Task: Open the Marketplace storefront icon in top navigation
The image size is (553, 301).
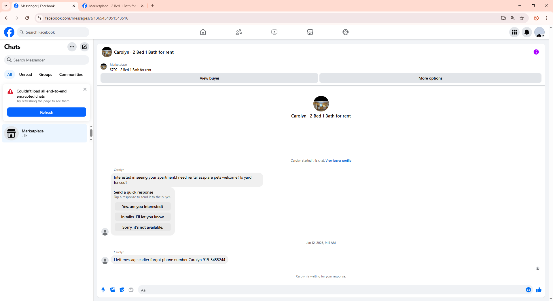Action: click(x=310, y=32)
